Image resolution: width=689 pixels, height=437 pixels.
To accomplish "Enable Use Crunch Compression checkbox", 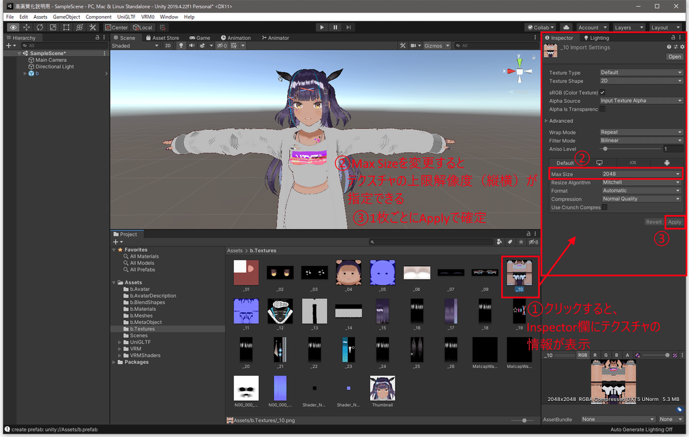I will point(605,207).
